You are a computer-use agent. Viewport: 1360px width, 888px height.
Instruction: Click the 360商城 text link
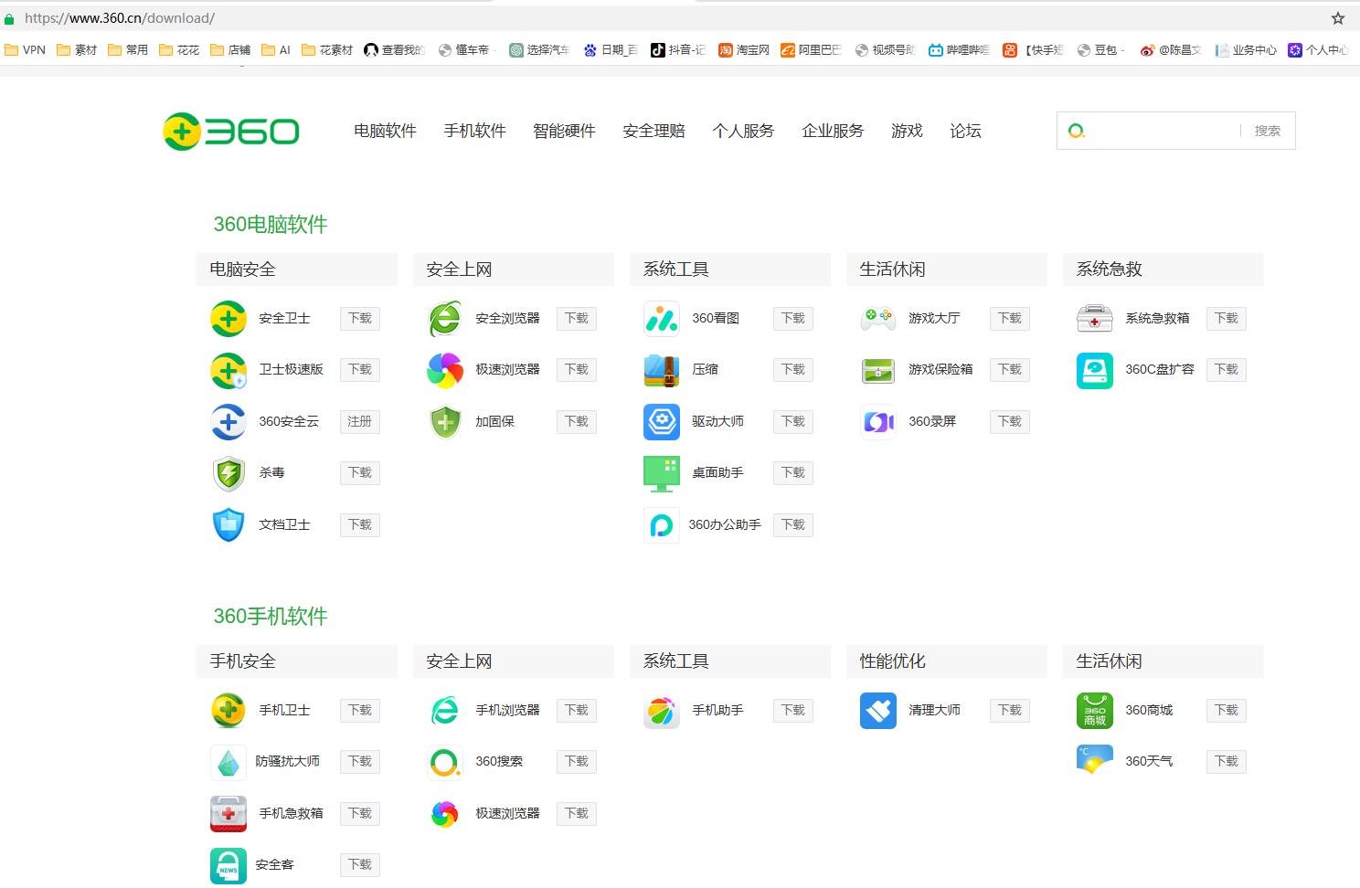coord(1149,710)
